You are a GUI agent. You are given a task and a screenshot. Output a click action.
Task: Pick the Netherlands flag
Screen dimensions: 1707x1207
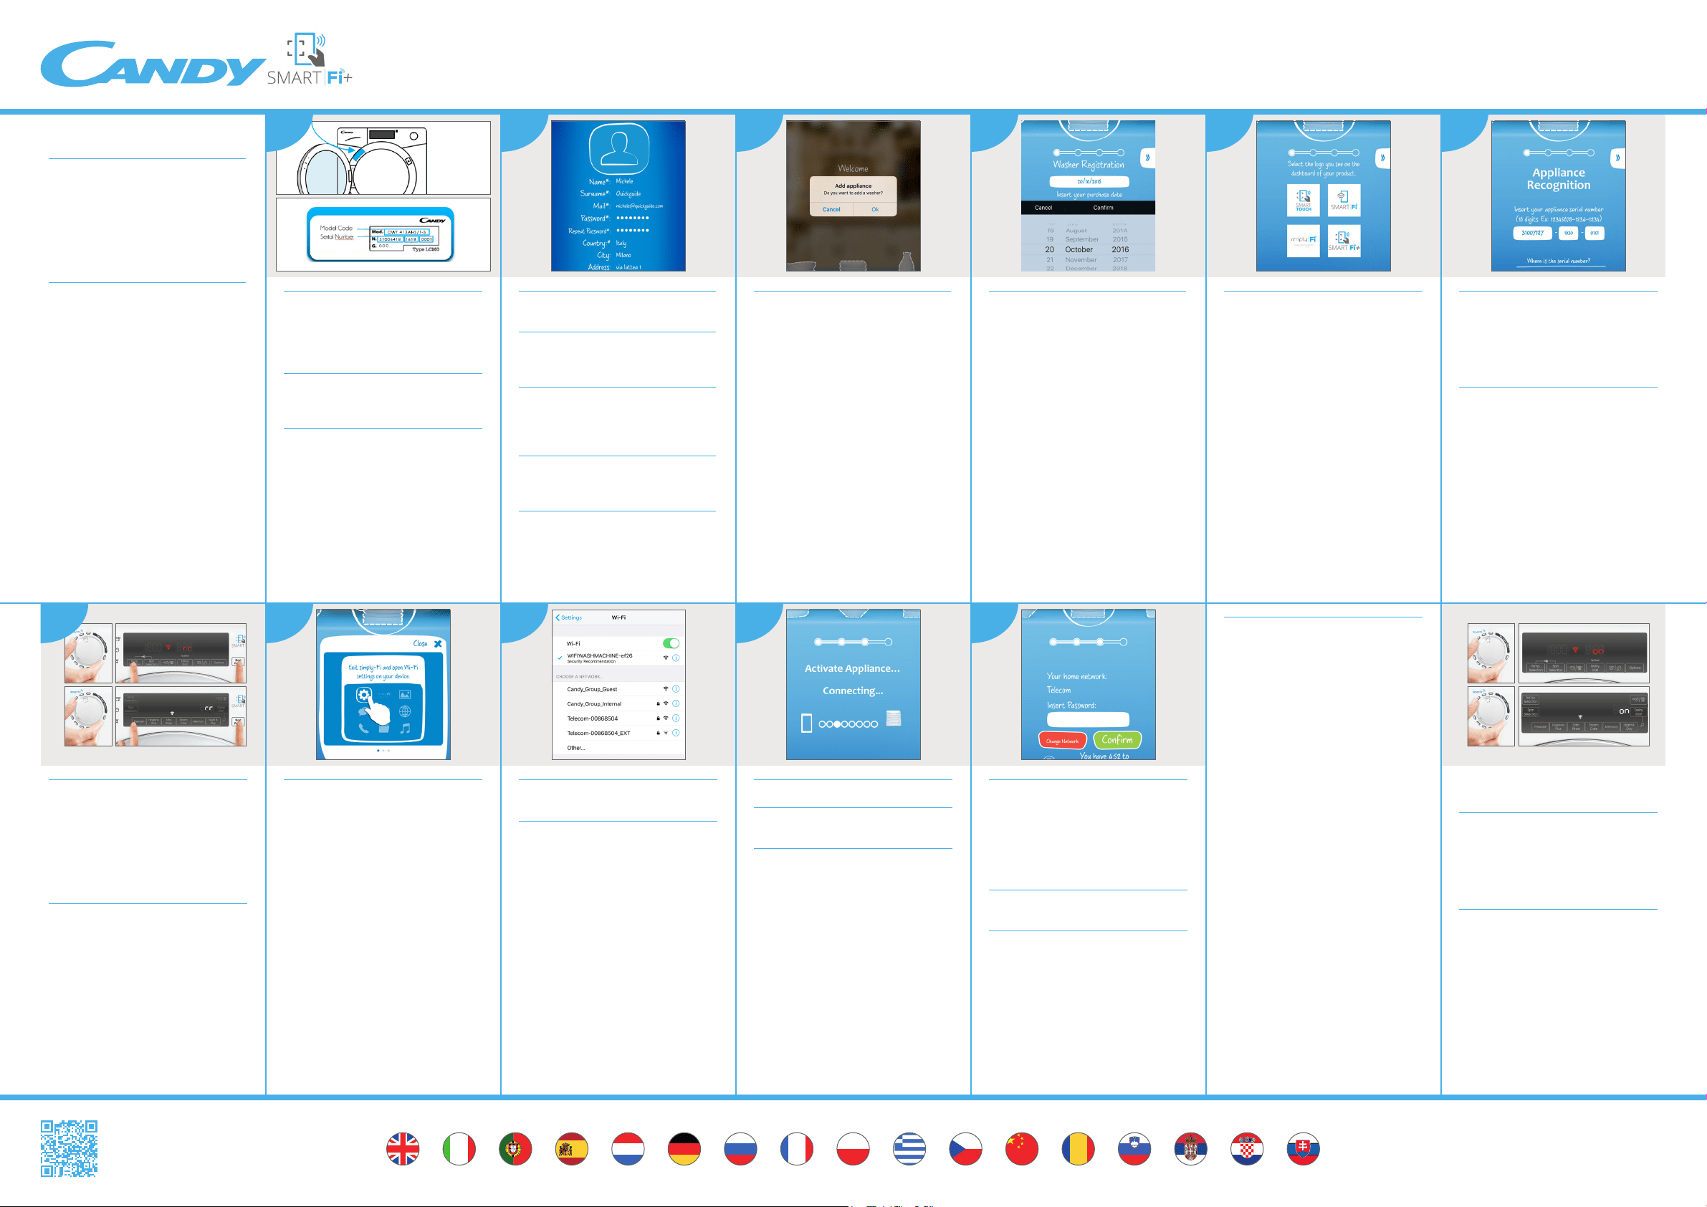pos(628,1148)
